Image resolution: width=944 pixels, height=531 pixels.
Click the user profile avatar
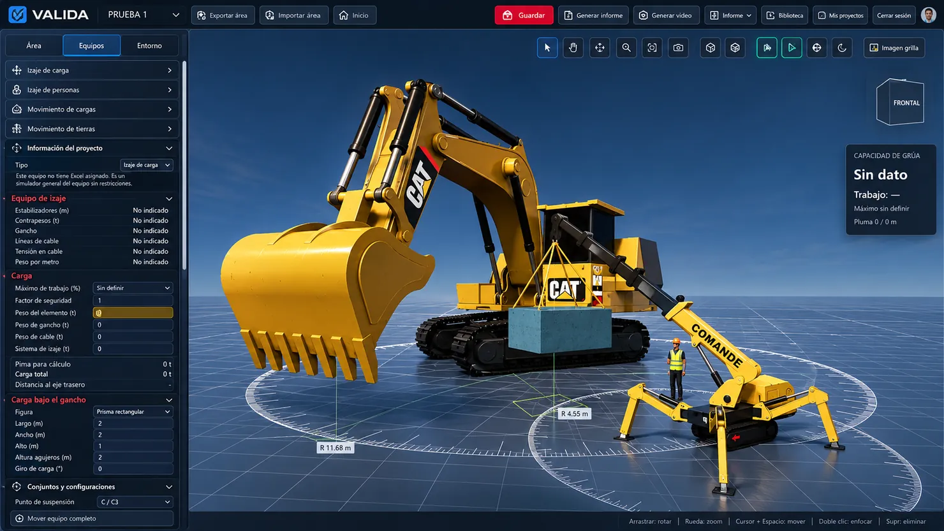[x=929, y=15]
